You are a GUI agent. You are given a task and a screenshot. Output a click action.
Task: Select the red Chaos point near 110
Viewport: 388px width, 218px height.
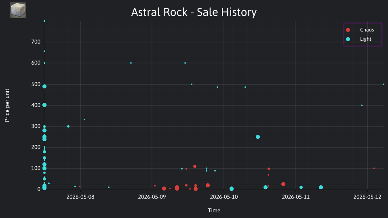(x=195, y=166)
